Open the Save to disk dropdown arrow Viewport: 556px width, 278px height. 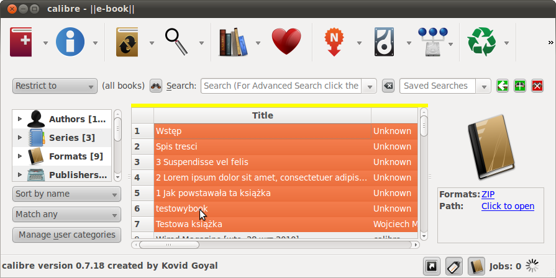point(409,43)
